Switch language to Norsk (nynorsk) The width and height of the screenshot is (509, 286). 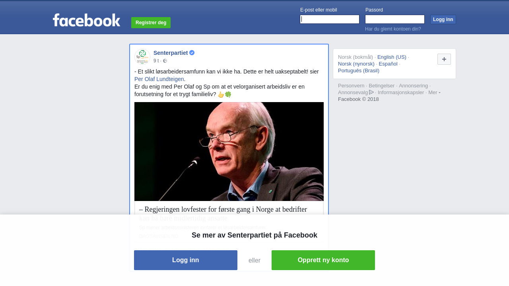click(x=356, y=64)
